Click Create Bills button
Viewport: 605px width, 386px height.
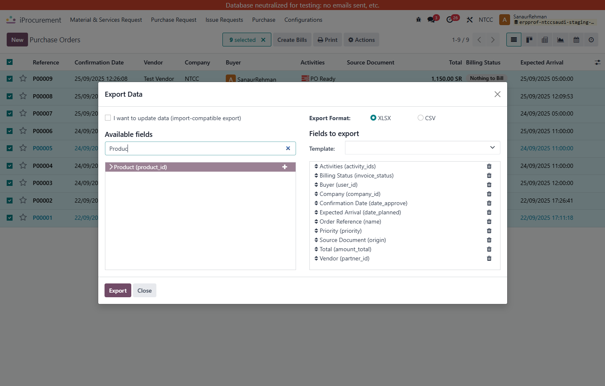292,40
